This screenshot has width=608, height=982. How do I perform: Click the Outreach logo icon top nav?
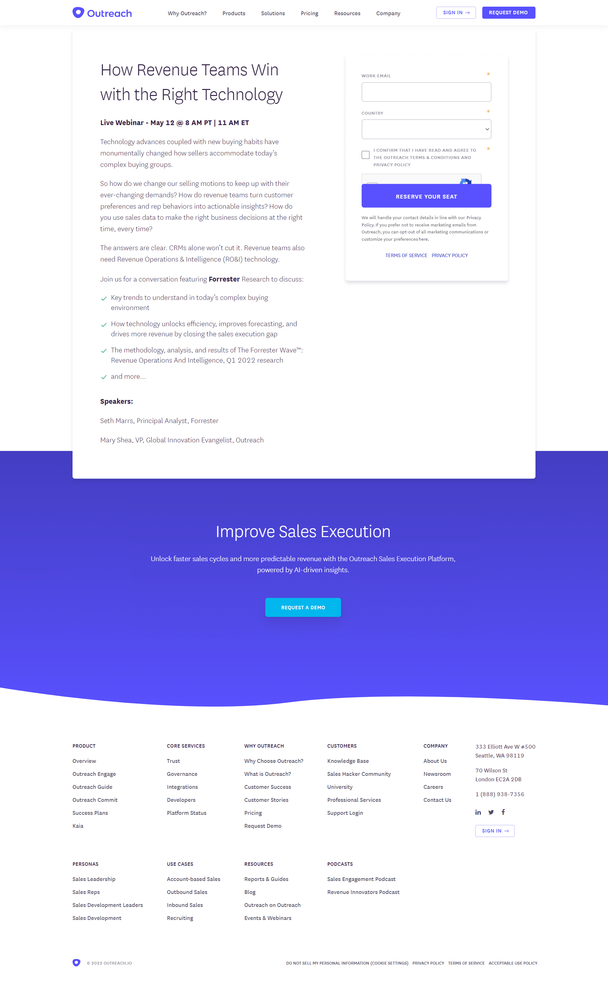coord(78,13)
